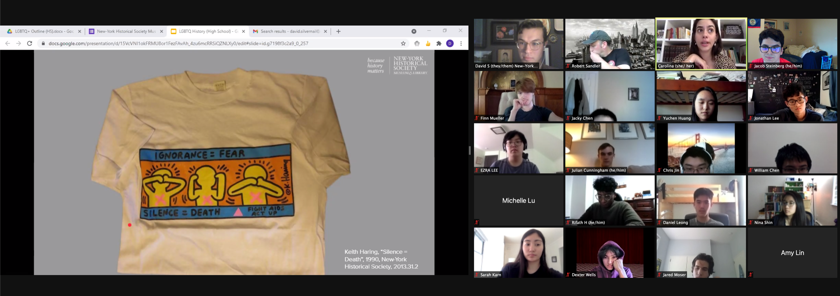Select Robert Sandler's video tile
The image size is (840, 296).
[610, 44]
